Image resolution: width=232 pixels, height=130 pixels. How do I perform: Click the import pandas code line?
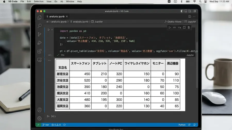pos(73,31)
